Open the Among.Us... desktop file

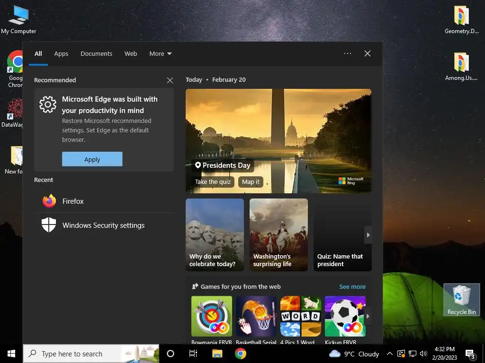click(461, 66)
